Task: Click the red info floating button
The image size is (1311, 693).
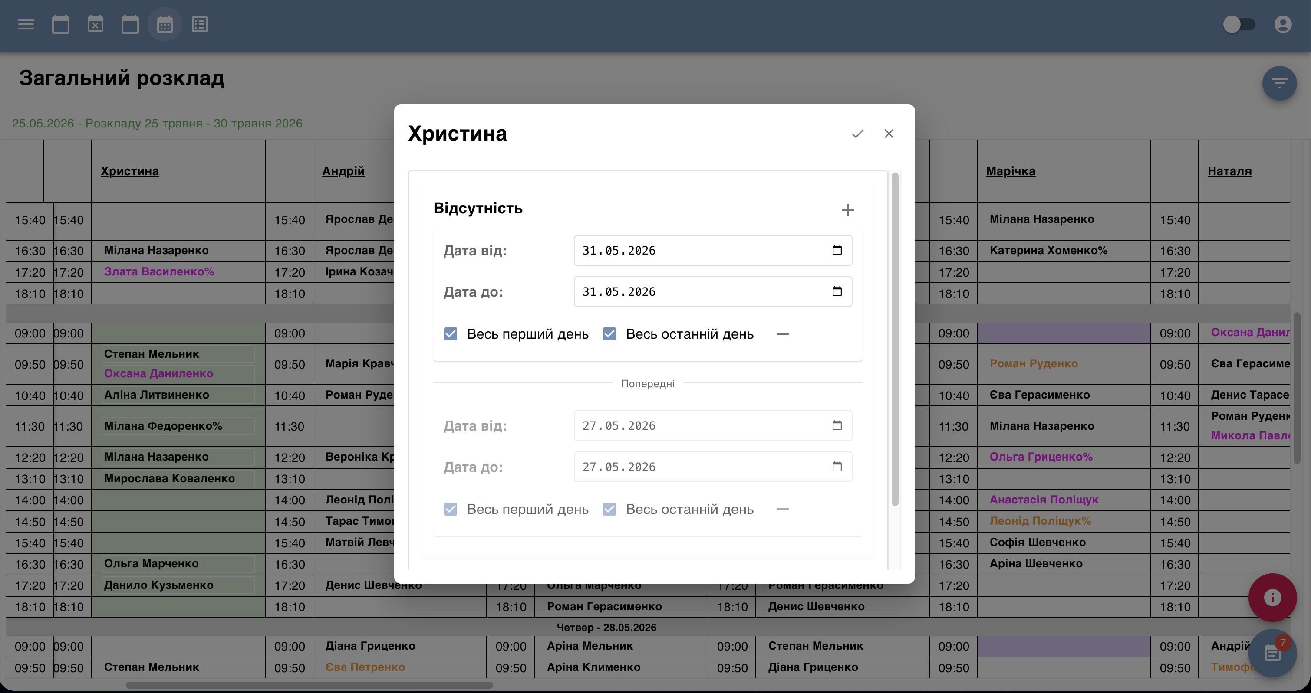Action: (1272, 598)
